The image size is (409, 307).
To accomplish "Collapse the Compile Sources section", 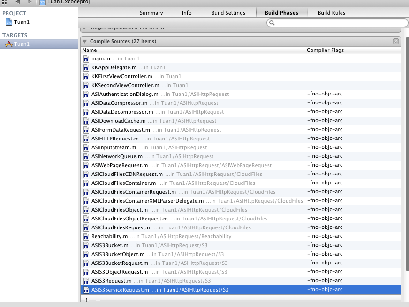I will (x=85, y=41).
